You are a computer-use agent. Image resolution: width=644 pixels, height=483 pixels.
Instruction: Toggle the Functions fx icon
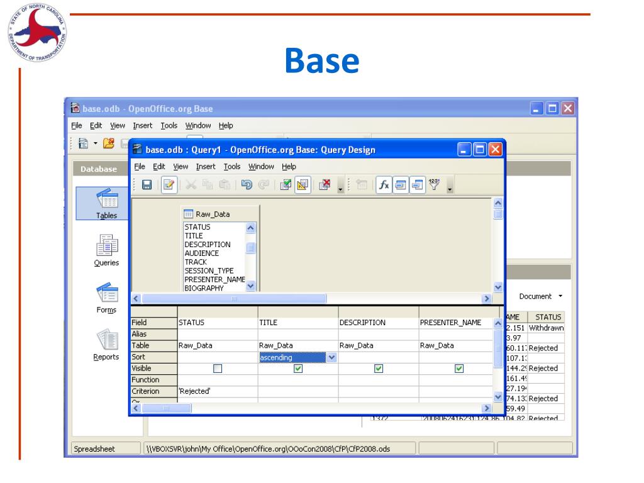pyautogui.click(x=384, y=185)
